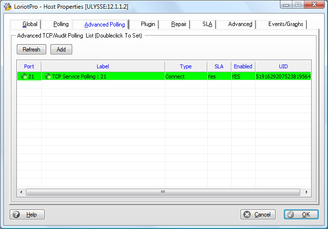Viewport: 328px width, 229px height.
Task: Click the Refresh button
Action: coord(31,50)
